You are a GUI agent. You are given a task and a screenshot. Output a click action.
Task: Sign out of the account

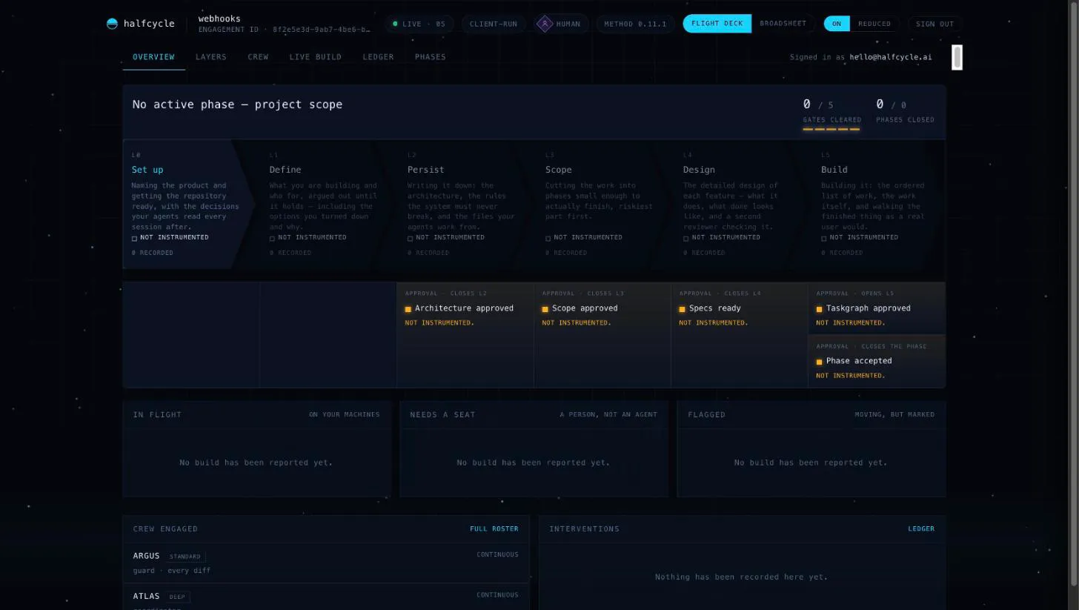[x=934, y=24]
